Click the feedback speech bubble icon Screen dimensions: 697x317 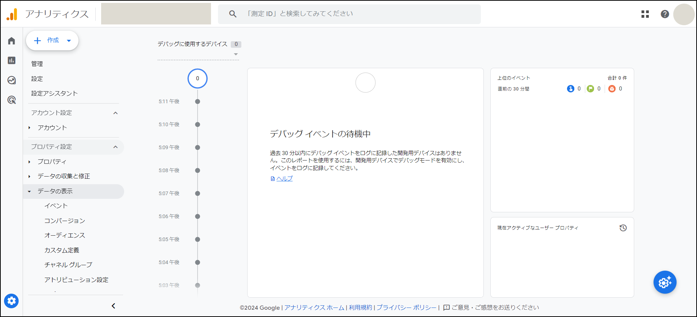446,308
